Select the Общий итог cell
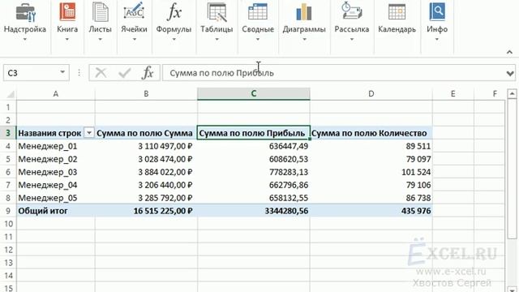The image size is (519, 292). 56,211
